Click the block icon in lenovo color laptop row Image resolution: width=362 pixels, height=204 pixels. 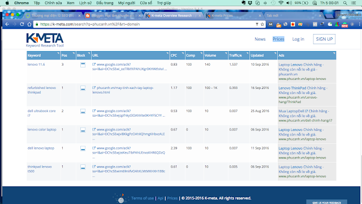[83, 130]
